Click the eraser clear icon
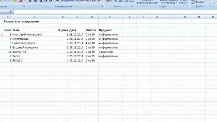This screenshot has height=122, width=217. (214, 2)
